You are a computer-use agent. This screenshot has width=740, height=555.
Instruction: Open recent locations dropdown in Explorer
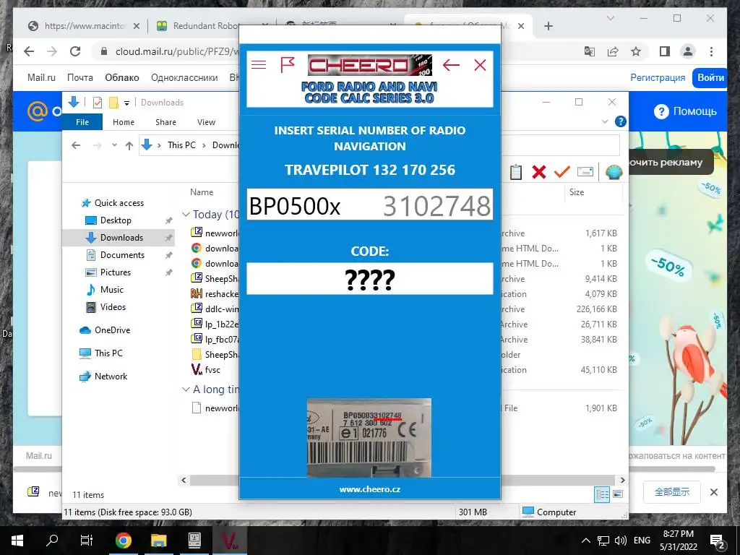click(114, 145)
